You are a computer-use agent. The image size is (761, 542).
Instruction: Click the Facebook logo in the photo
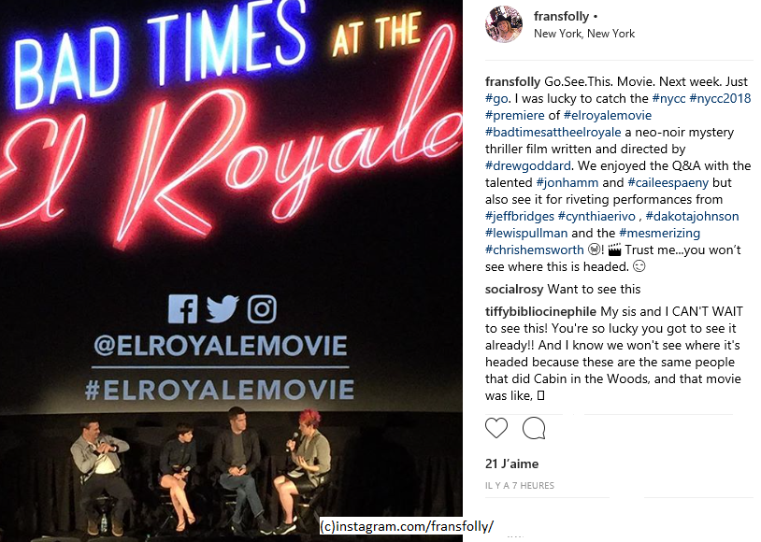click(x=183, y=309)
